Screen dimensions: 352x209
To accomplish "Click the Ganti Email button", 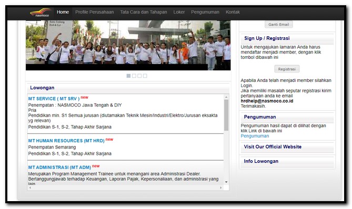I will pyautogui.click(x=278, y=24).
